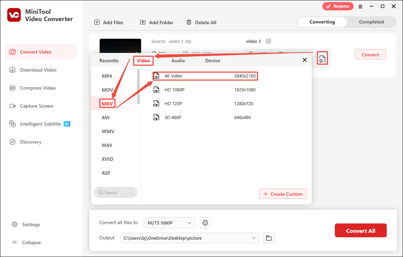
Task: Click the video file icon beside 4K Video
Action: [156, 76]
